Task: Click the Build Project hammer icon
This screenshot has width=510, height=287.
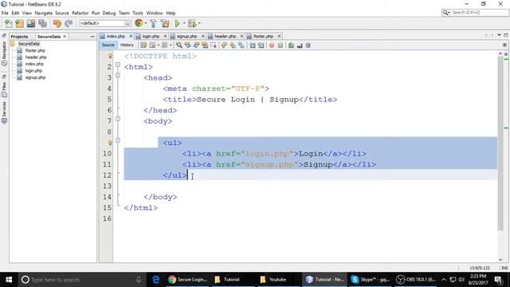Action: tap(153, 23)
